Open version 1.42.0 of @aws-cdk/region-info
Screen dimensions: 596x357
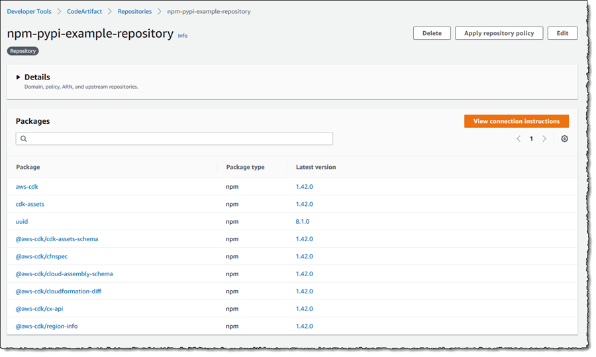(x=304, y=327)
